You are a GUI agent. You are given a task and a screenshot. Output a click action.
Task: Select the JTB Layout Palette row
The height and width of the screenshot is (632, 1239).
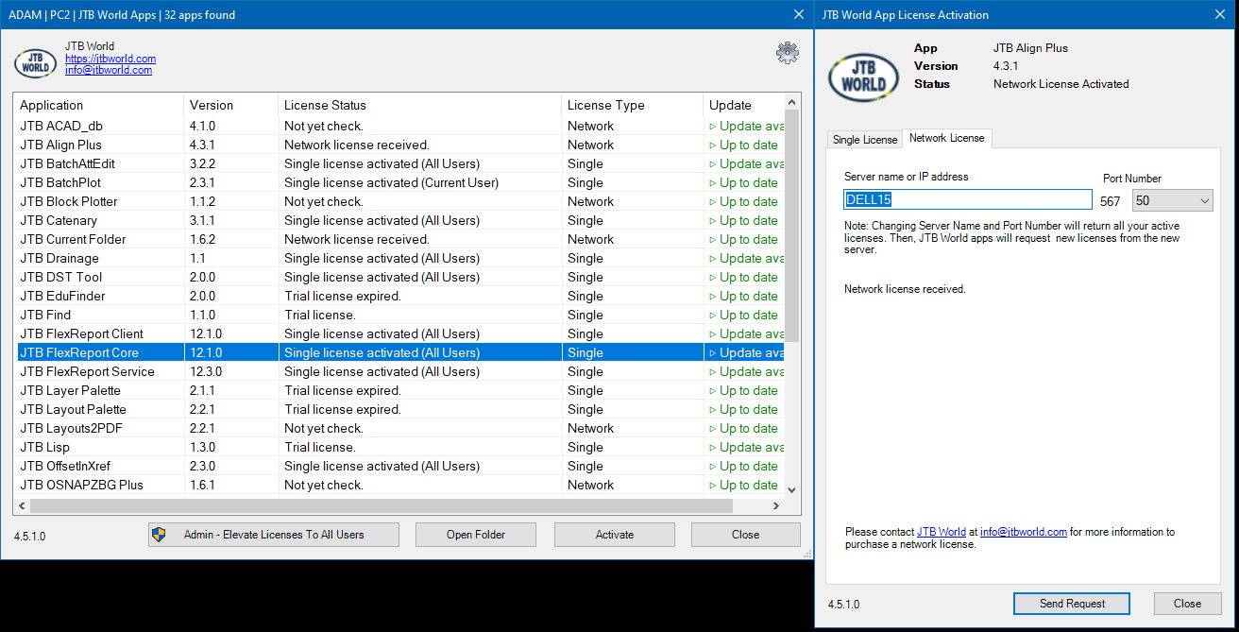399,409
